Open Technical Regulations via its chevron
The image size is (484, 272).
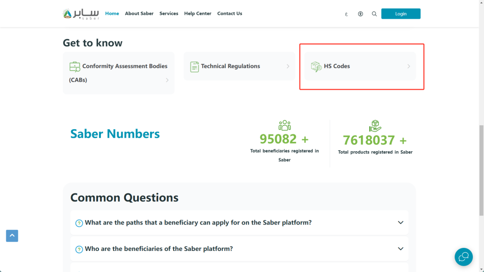click(x=288, y=66)
